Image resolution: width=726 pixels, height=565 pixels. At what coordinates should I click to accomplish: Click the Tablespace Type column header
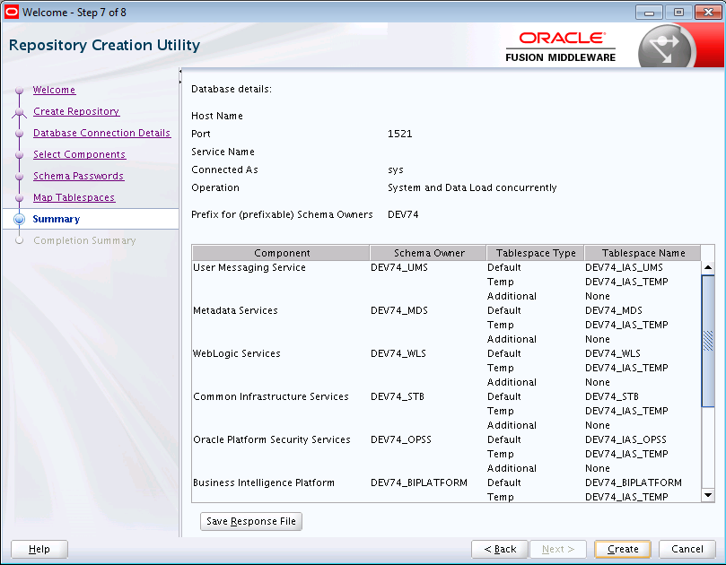[x=536, y=253]
